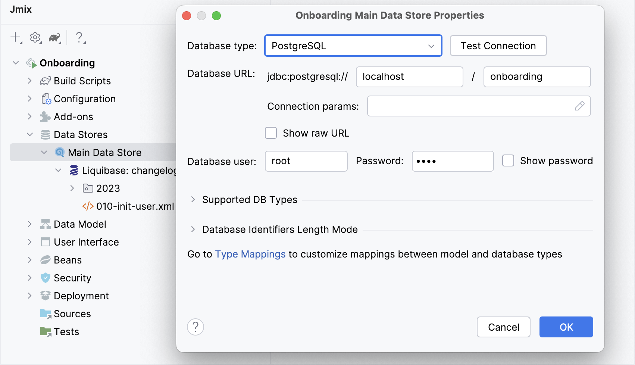Click inside the localhost host field
The width and height of the screenshot is (635, 365).
[x=409, y=77]
